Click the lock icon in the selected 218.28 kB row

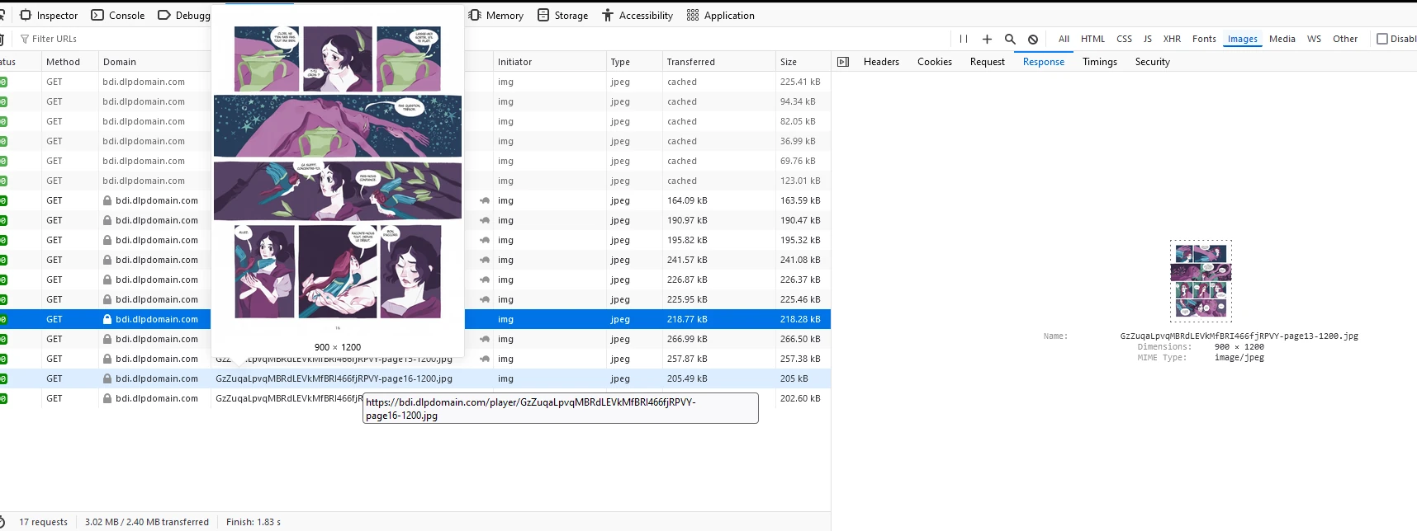107,319
